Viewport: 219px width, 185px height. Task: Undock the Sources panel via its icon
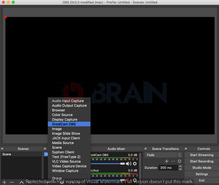pyautogui.click(x=45, y=149)
